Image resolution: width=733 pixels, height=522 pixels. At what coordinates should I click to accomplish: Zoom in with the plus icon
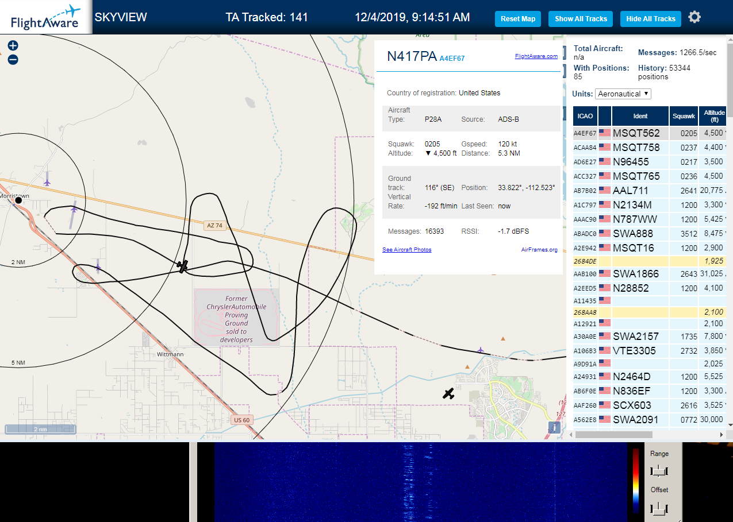(x=13, y=46)
